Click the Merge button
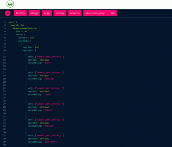This screenshot has height=147, width=172. [x=34, y=13]
